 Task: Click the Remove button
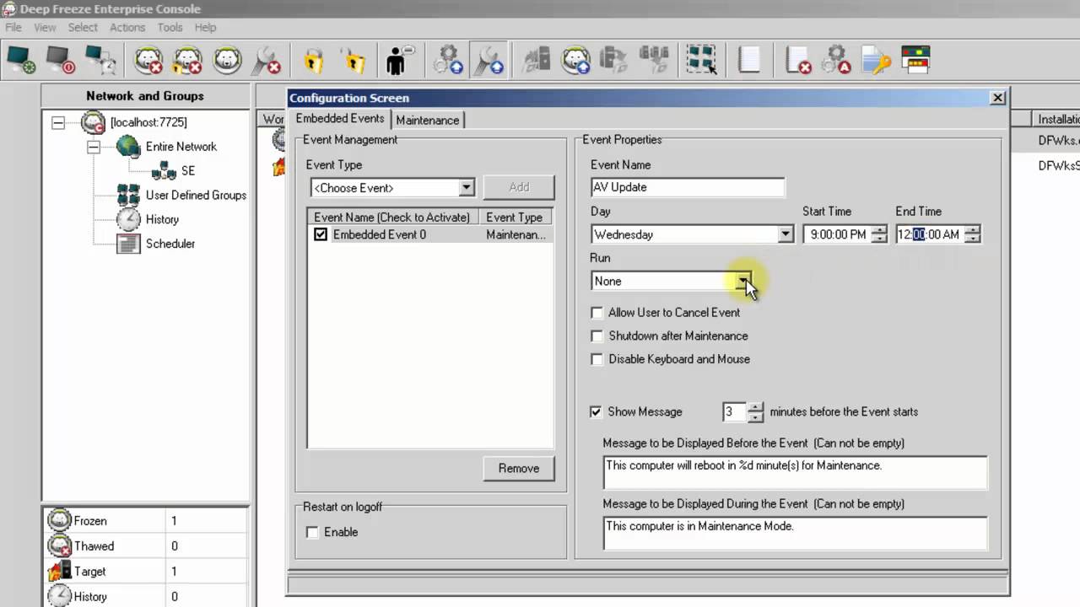tap(519, 468)
